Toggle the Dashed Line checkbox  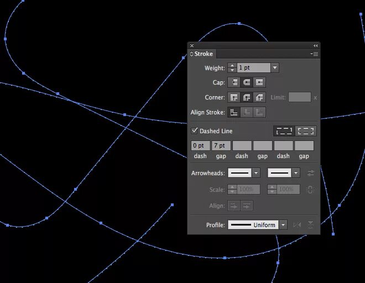[x=194, y=131]
